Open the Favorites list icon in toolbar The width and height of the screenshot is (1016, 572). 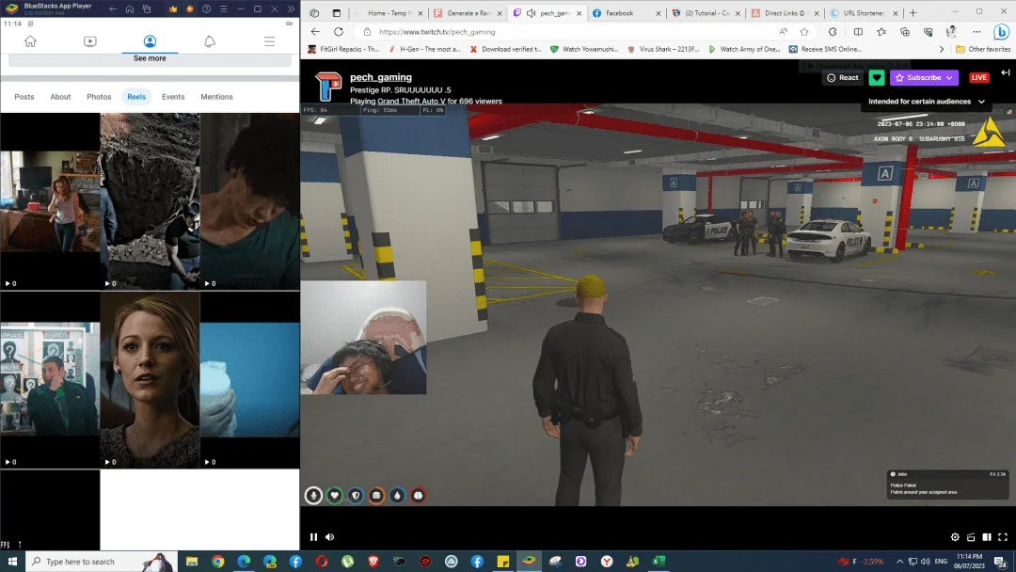(881, 32)
